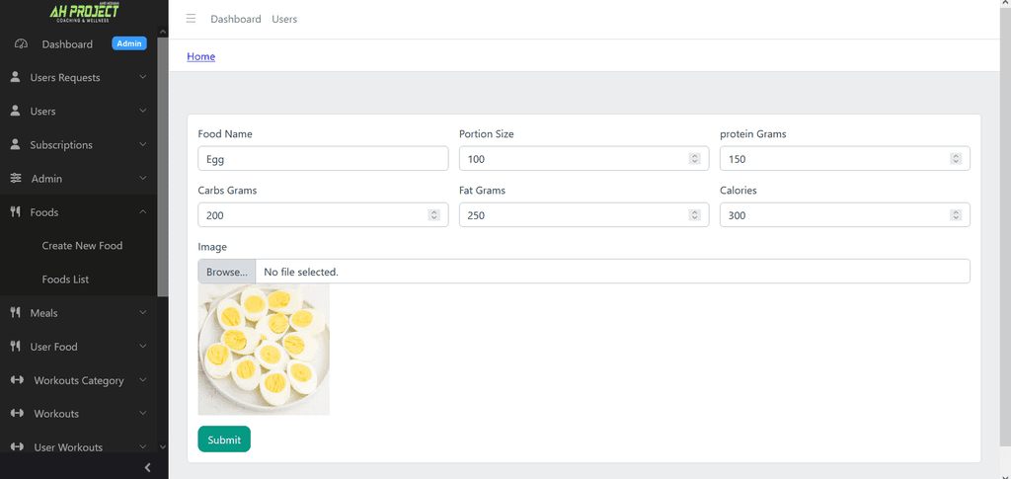Expand the Workouts chevron
The width and height of the screenshot is (1011, 479).
coord(143,413)
